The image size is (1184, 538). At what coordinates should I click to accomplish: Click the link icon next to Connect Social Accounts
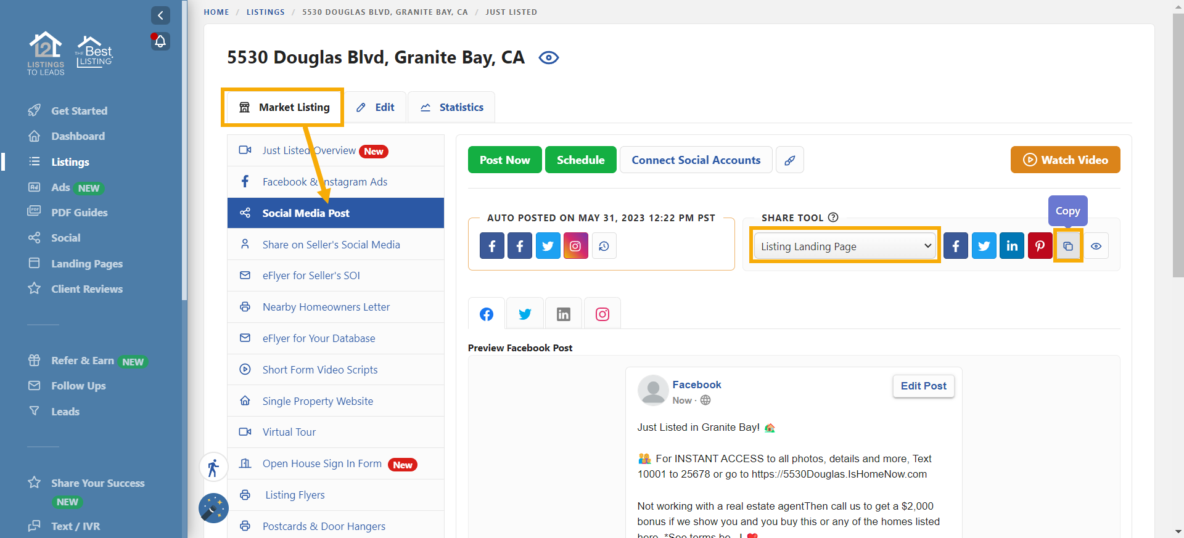pyautogui.click(x=789, y=160)
